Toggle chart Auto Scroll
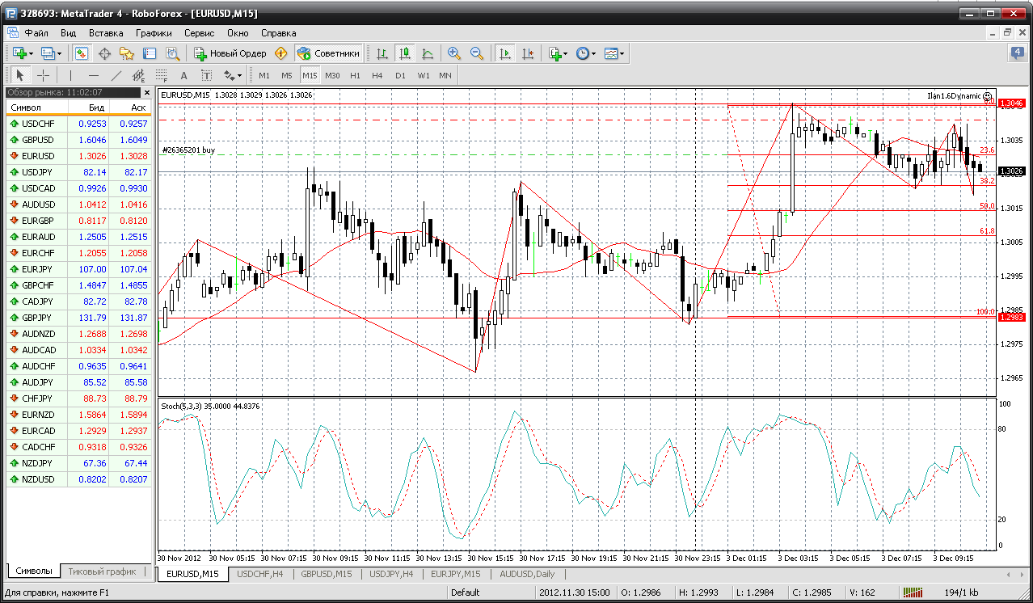The height and width of the screenshot is (603, 1033). [x=505, y=53]
